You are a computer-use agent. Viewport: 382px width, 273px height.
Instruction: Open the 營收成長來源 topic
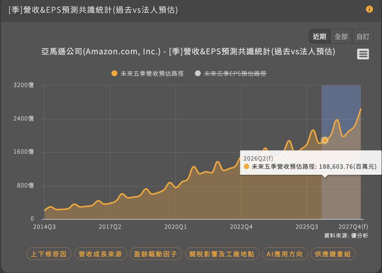[100, 254]
